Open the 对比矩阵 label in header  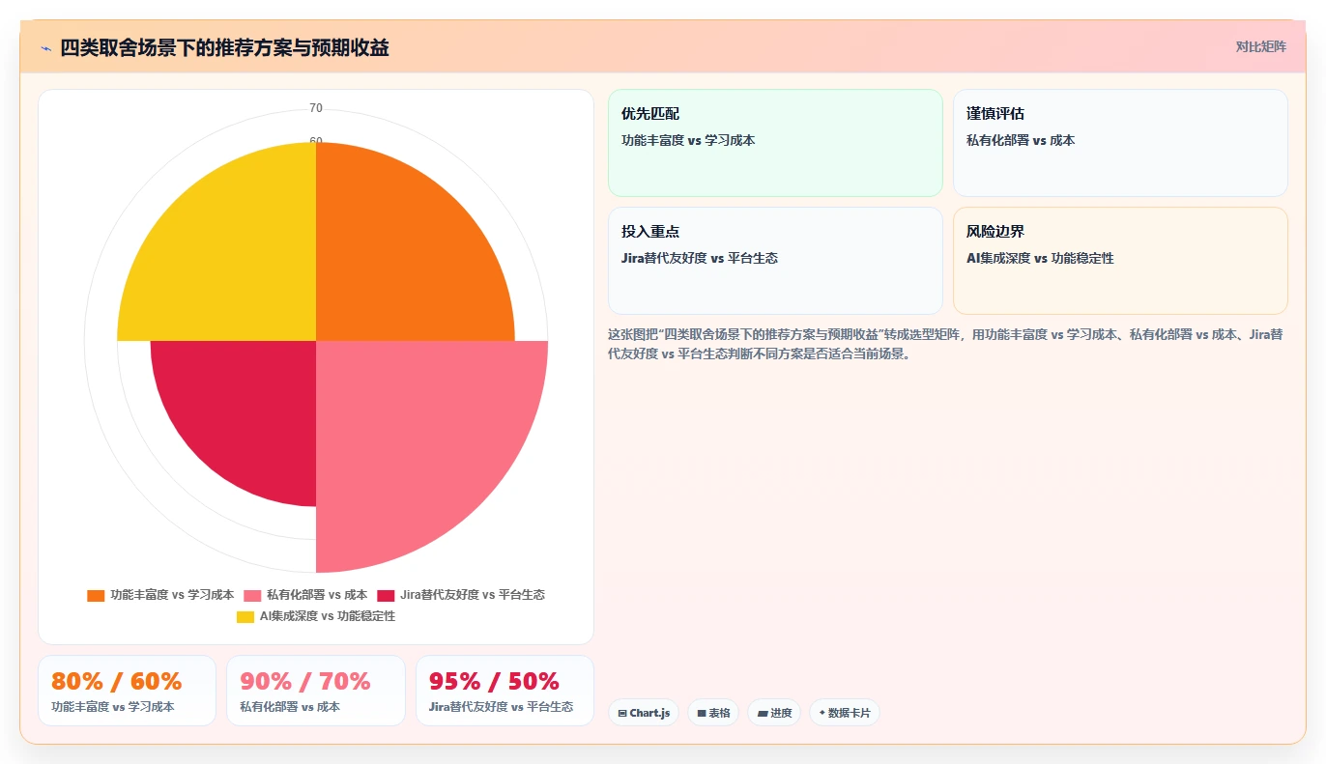[x=1261, y=46]
